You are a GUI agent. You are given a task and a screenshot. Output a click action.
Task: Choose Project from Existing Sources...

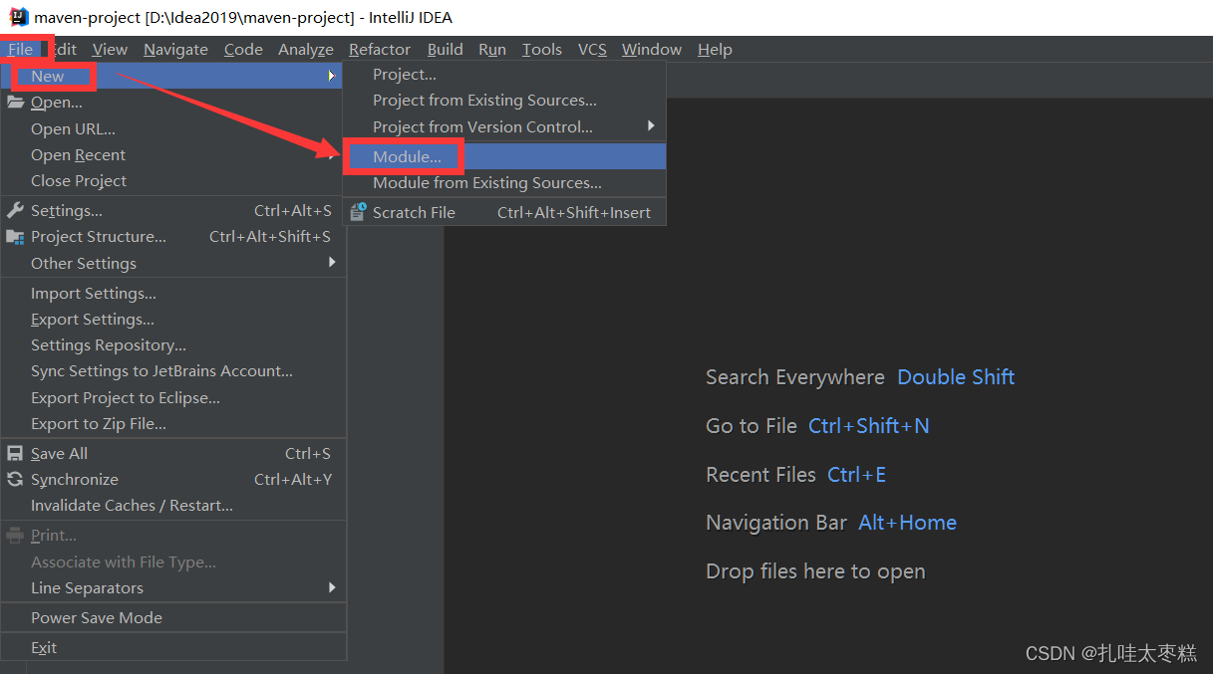point(504,100)
